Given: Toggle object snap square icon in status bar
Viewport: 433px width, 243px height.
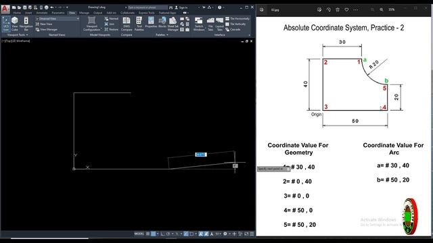Looking at the screenshot, I should [x=191, y=234].
